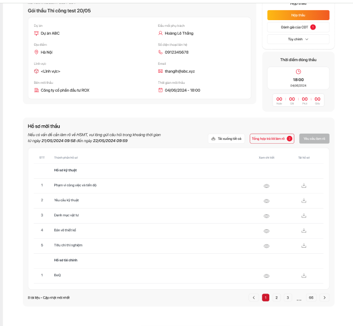Go to next page of documents
The image size is (353, 326).
(325, 297)
